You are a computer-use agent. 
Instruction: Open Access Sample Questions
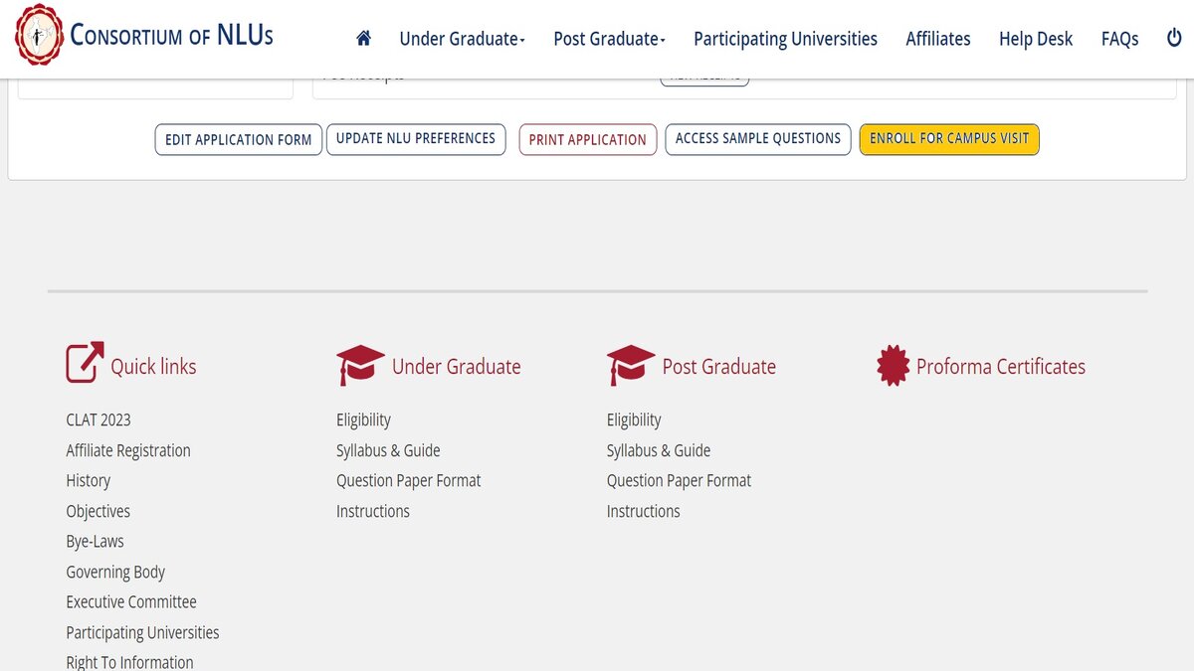coord(757,139)
